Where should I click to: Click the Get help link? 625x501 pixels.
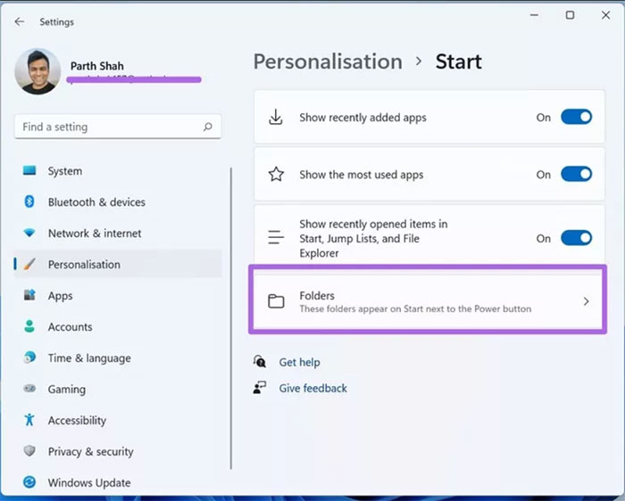299,363
